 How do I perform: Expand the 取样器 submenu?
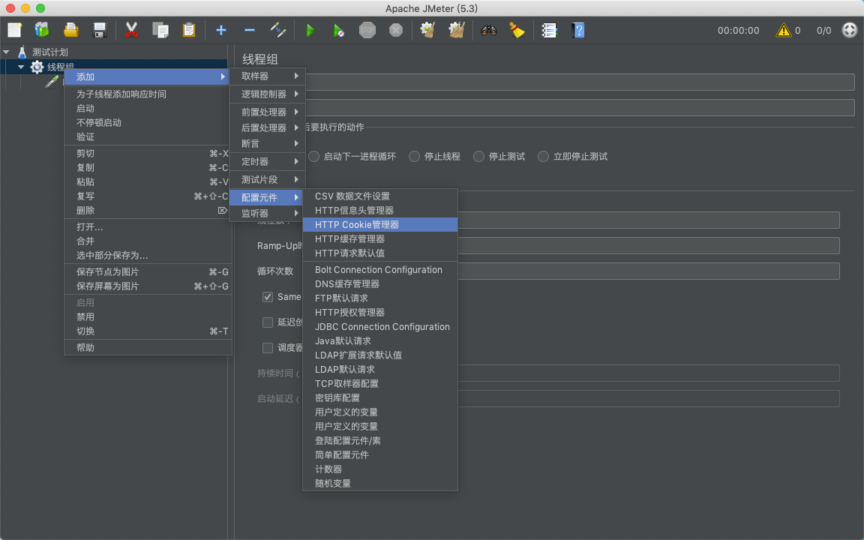pos(267,76)
